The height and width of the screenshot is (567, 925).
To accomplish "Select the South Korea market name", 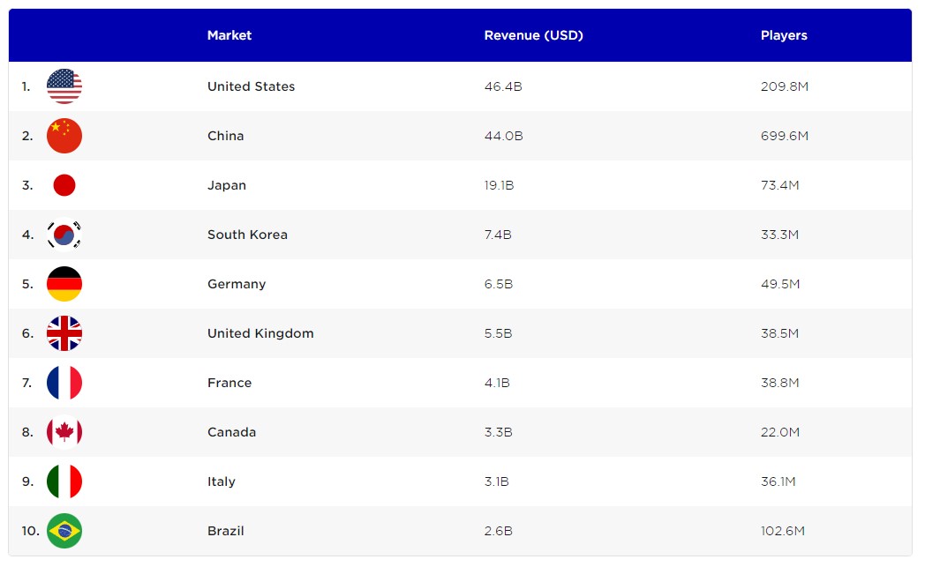I will click(247, 235).
